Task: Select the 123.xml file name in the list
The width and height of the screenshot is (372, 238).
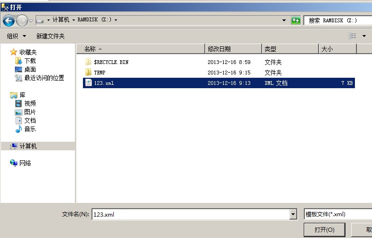Action: 104,83
